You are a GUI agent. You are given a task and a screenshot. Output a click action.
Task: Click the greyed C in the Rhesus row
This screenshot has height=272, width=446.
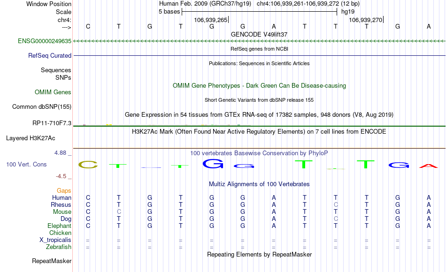(x=336, y=204)
